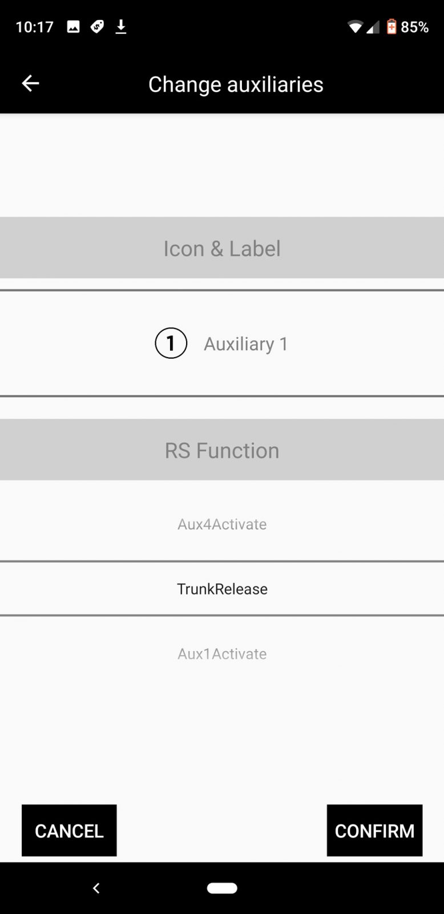Tap the home pill at screen bottom
444x914 pixels.
click(222, 888)
